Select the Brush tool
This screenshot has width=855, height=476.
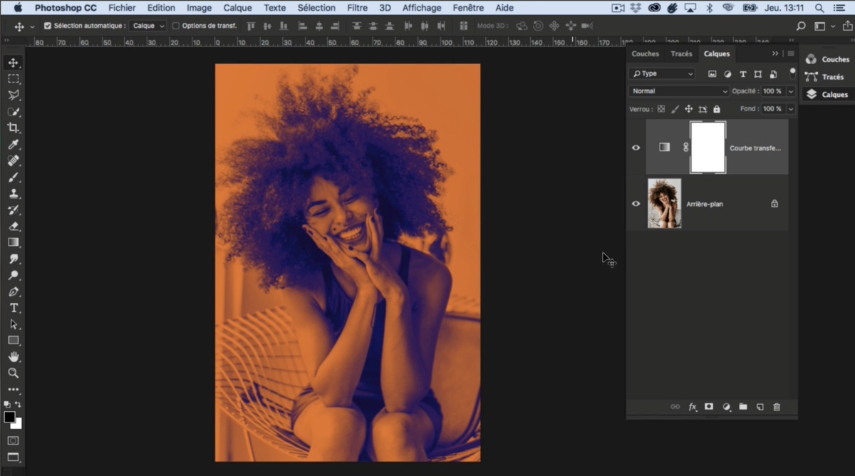click(x=13, y=177)
